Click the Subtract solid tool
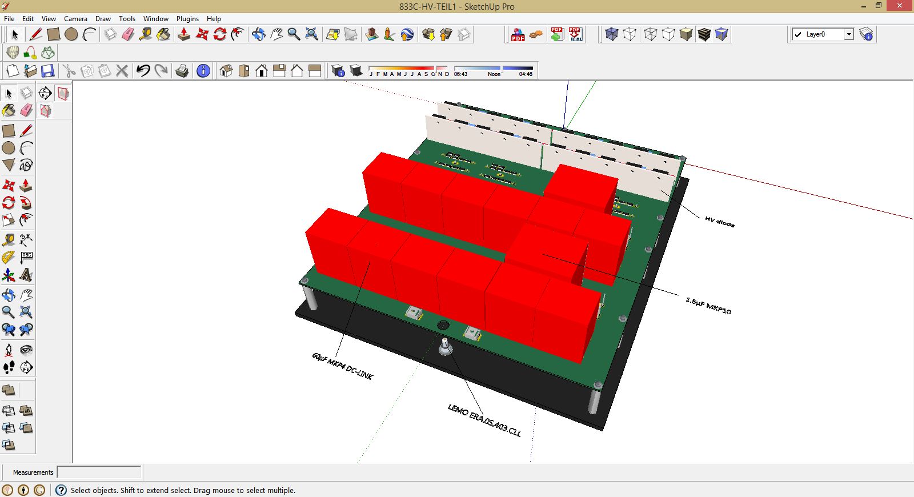Screen dimensions: 914x497 tap(9, 428)
